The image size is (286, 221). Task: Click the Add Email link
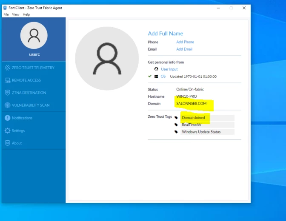pyautogui.click(x=184, y=49)
